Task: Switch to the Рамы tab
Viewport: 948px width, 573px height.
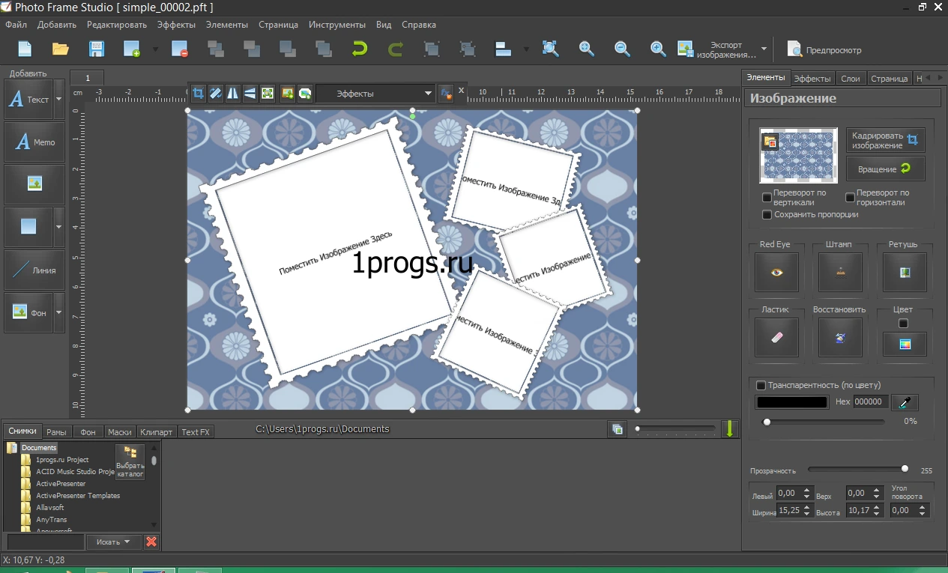Action: point(56,432)
